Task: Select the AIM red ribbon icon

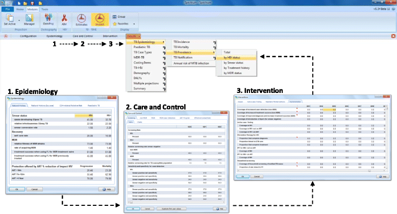Action: click(64, 18)
